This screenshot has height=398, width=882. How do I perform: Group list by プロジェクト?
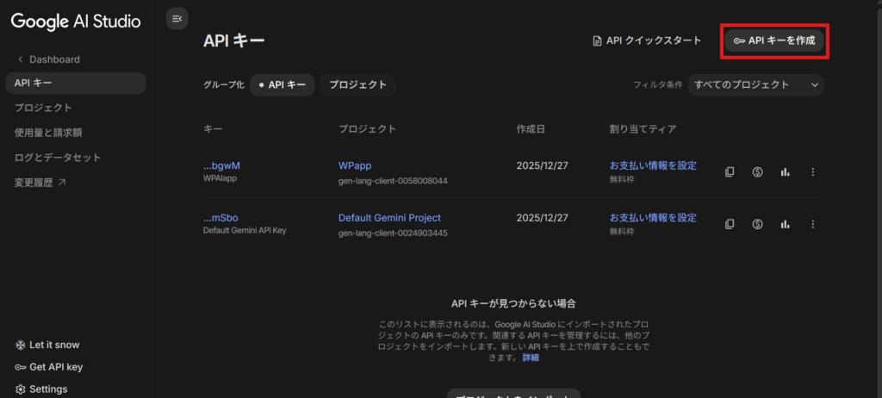click(358, 84)
